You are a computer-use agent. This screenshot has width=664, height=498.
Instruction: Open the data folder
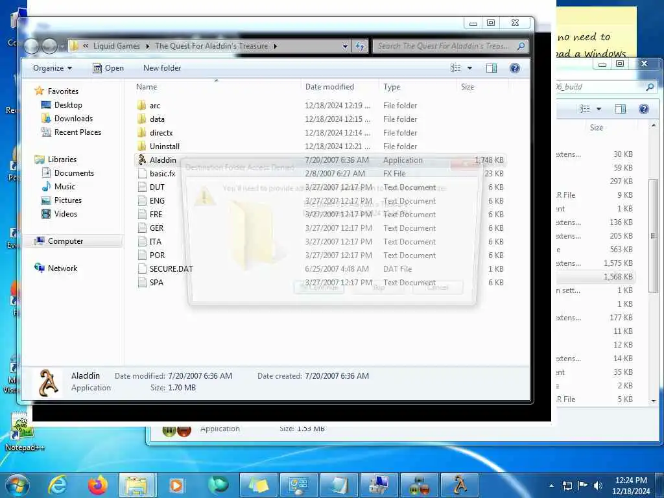[157, 119]
